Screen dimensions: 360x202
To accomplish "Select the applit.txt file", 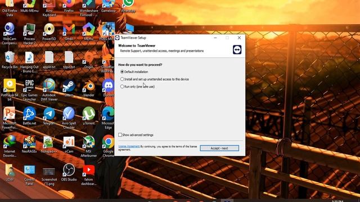I will click(x=49, y=60).
